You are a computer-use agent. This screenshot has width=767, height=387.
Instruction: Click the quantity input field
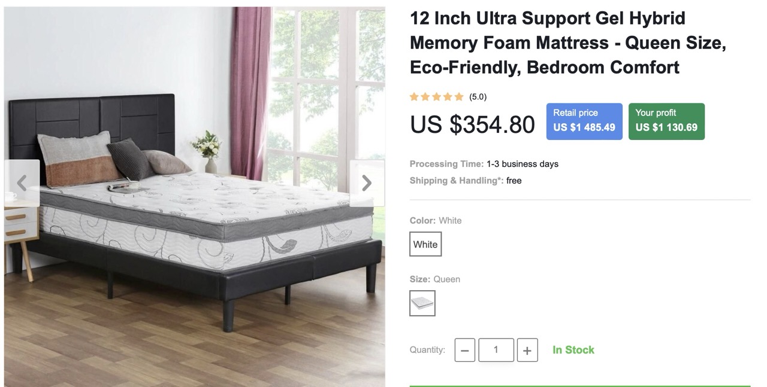pyautogui.click(x=496, y=350)
